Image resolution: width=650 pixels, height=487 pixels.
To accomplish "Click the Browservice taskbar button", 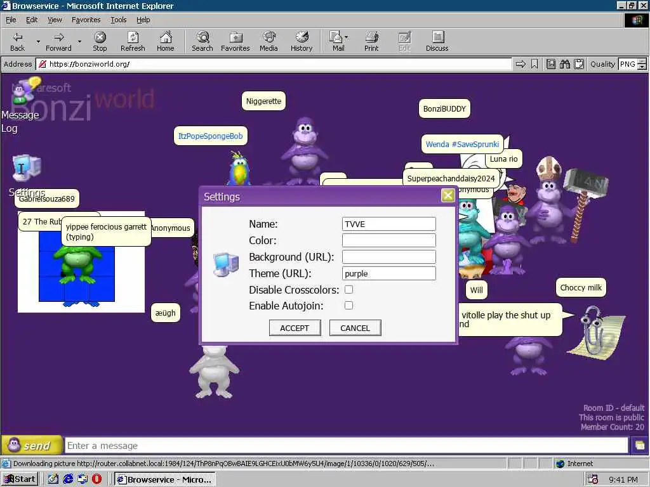I will (164, 479).
